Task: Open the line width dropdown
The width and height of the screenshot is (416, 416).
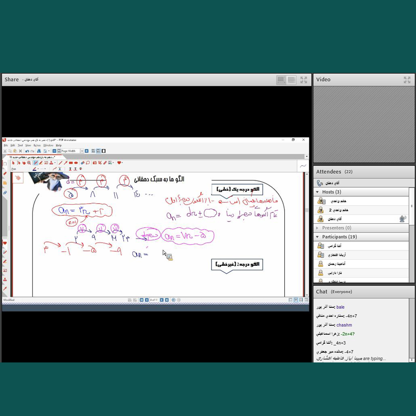Action: 45,169
